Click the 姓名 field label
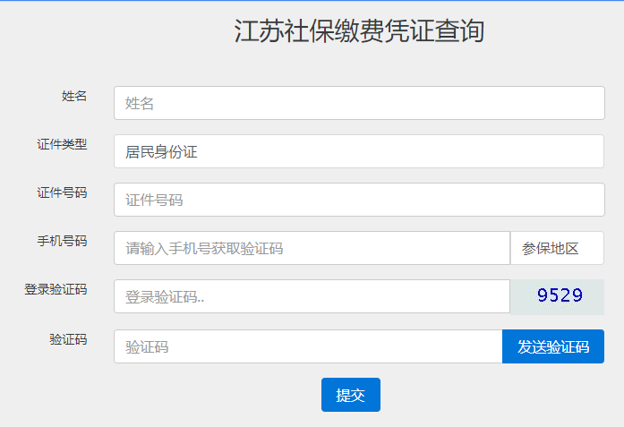The width and height of the screenshot is (624, 427). coord(74,96)
